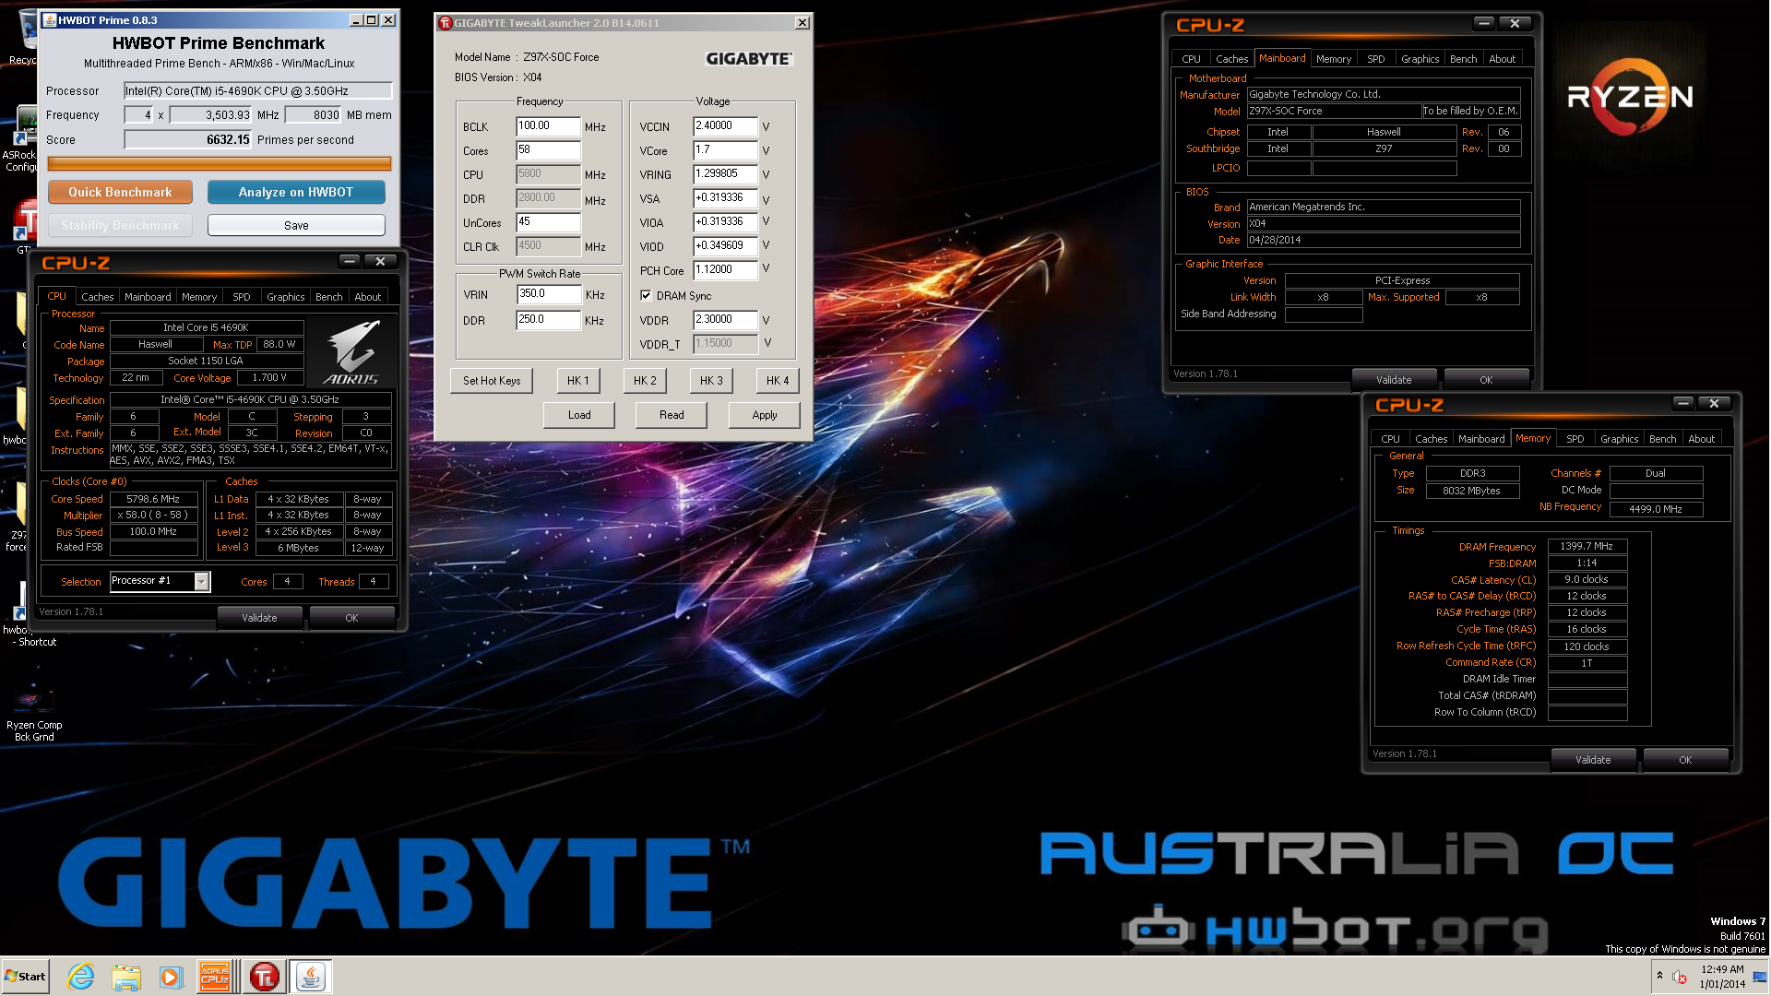Show hidden system tray icons arrow
1771x996 pixels.
(x=1659, y=976)
